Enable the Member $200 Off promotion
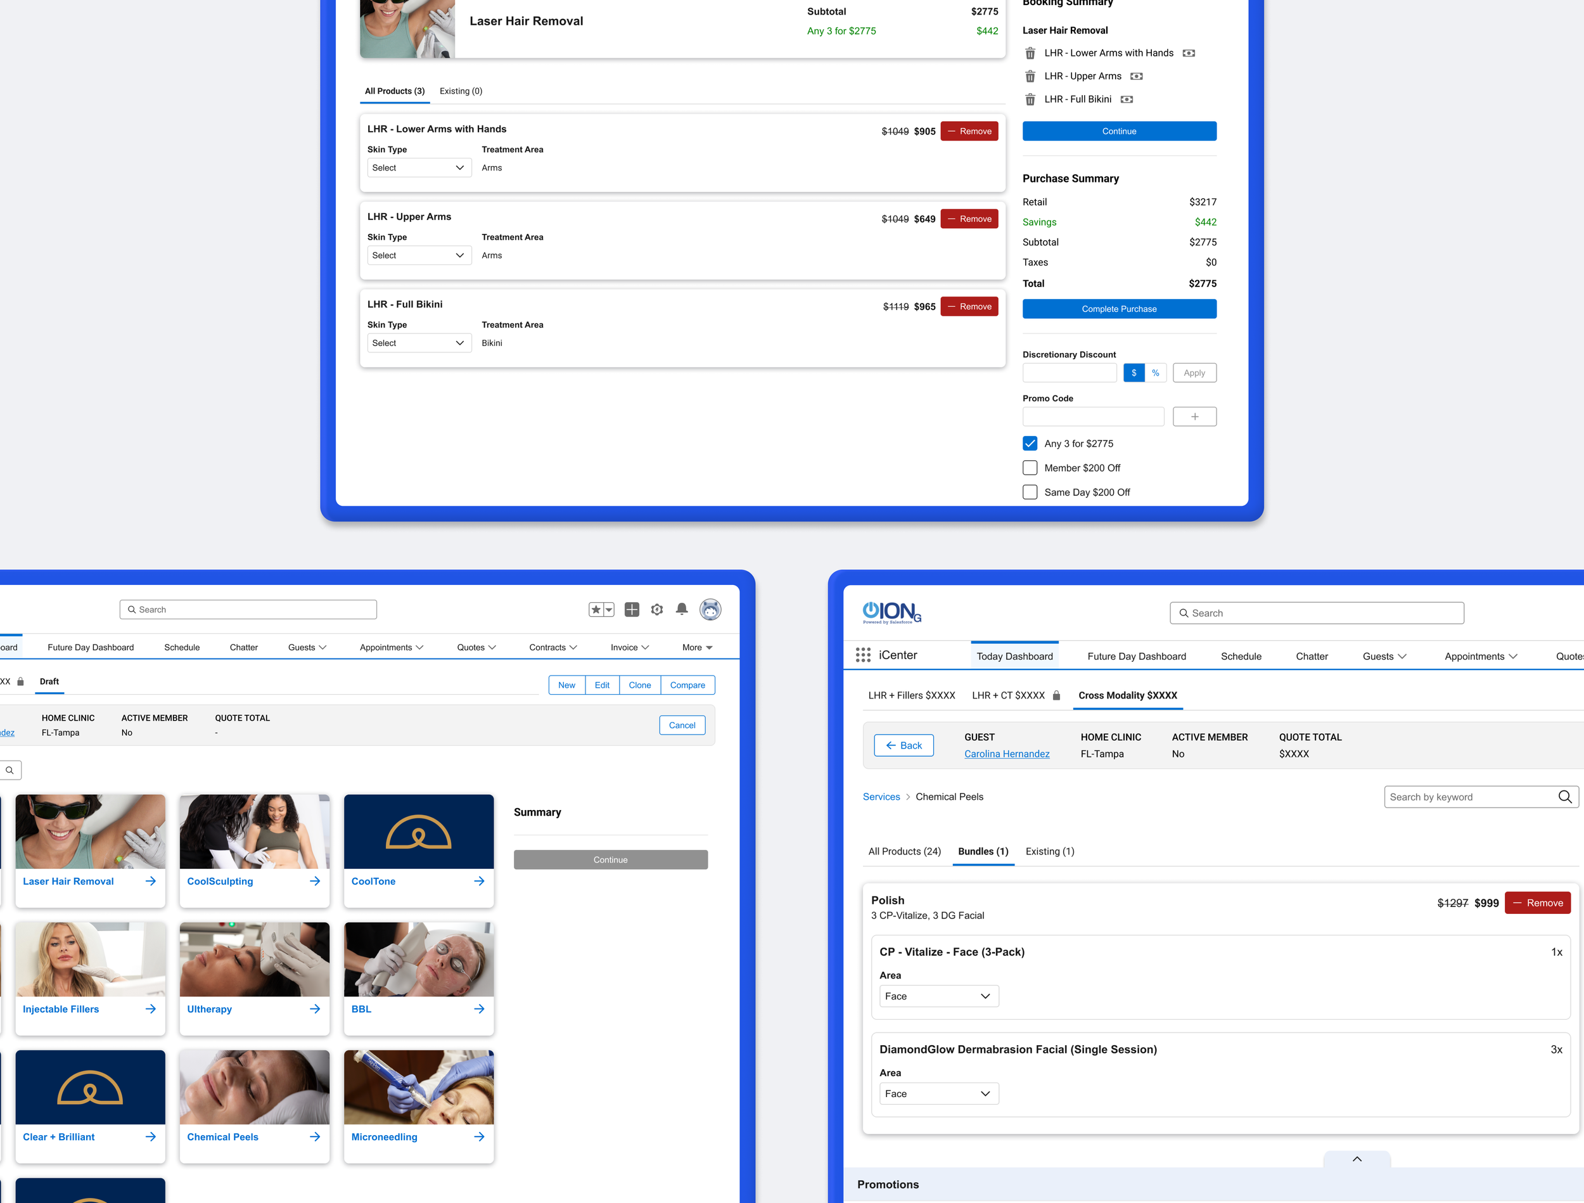Image resolution: width=1584 pixels, height=1203 pixels. (x=1030, y=467)
